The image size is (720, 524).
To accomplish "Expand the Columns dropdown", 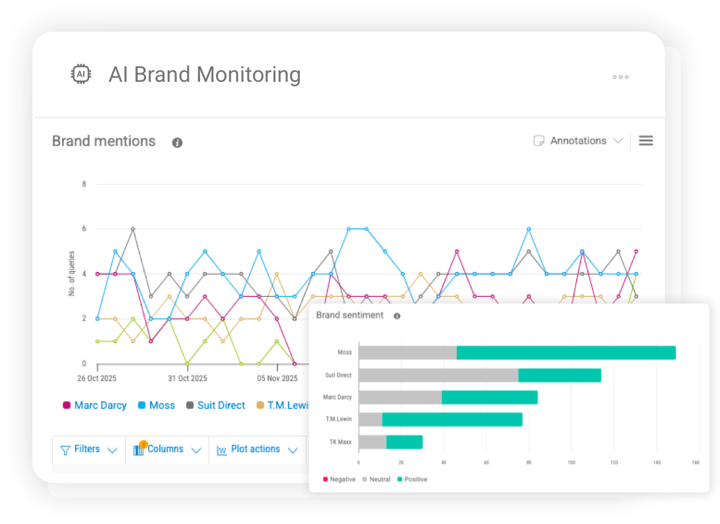I will point(196,450).
